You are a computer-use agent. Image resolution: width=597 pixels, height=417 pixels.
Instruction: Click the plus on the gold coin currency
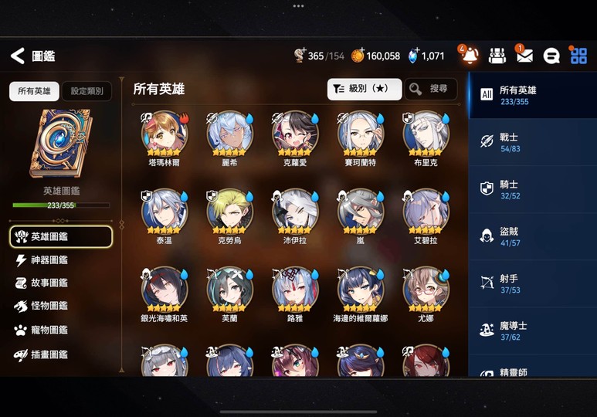[362, 49]
